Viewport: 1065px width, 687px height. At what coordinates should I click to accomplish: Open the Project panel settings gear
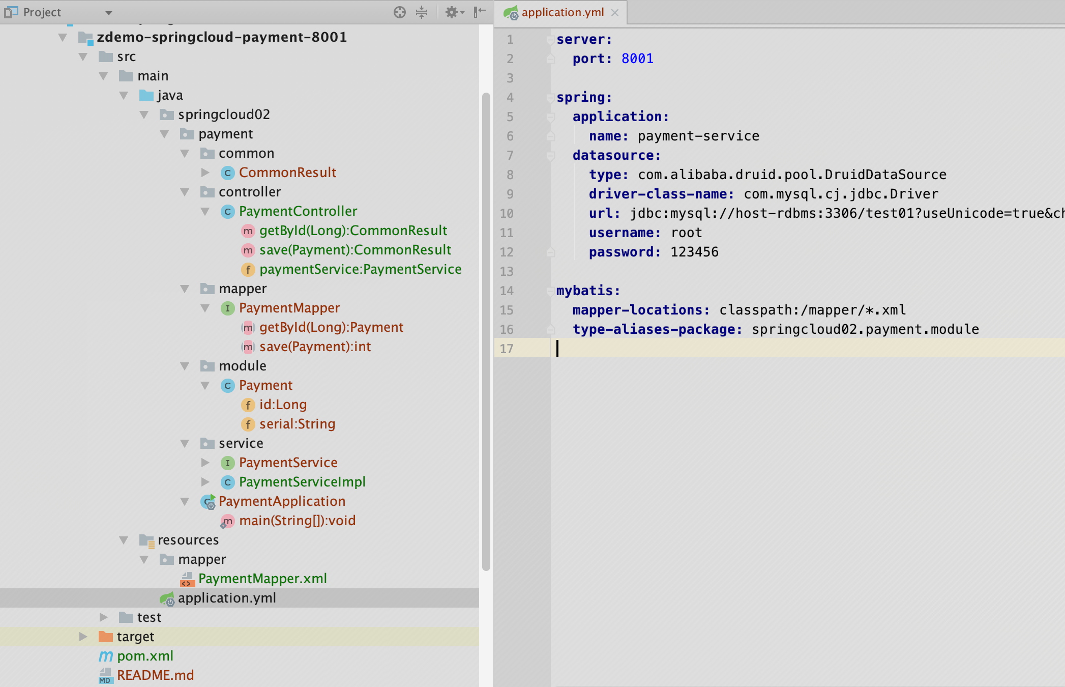click(x=452, y=12)
